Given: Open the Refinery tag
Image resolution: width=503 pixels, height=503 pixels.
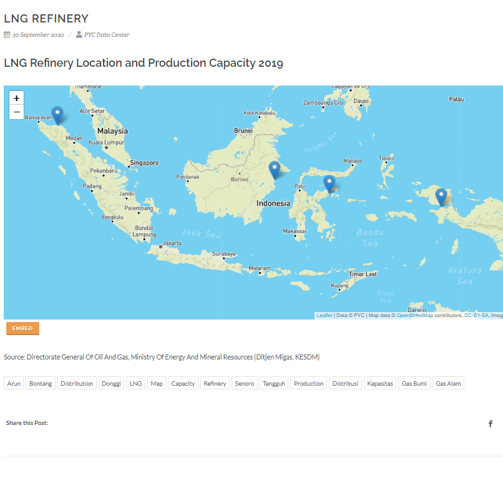Looking at the screenshot, I should (x=215, y=383).
